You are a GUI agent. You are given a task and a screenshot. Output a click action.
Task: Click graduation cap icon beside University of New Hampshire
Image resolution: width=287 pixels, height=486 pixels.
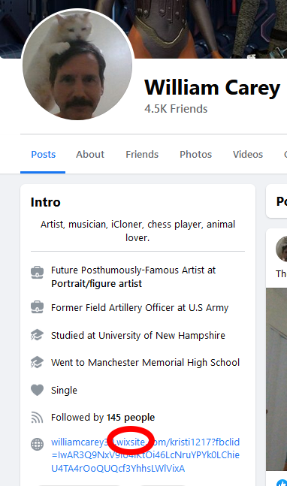click(x=38, y=335)
